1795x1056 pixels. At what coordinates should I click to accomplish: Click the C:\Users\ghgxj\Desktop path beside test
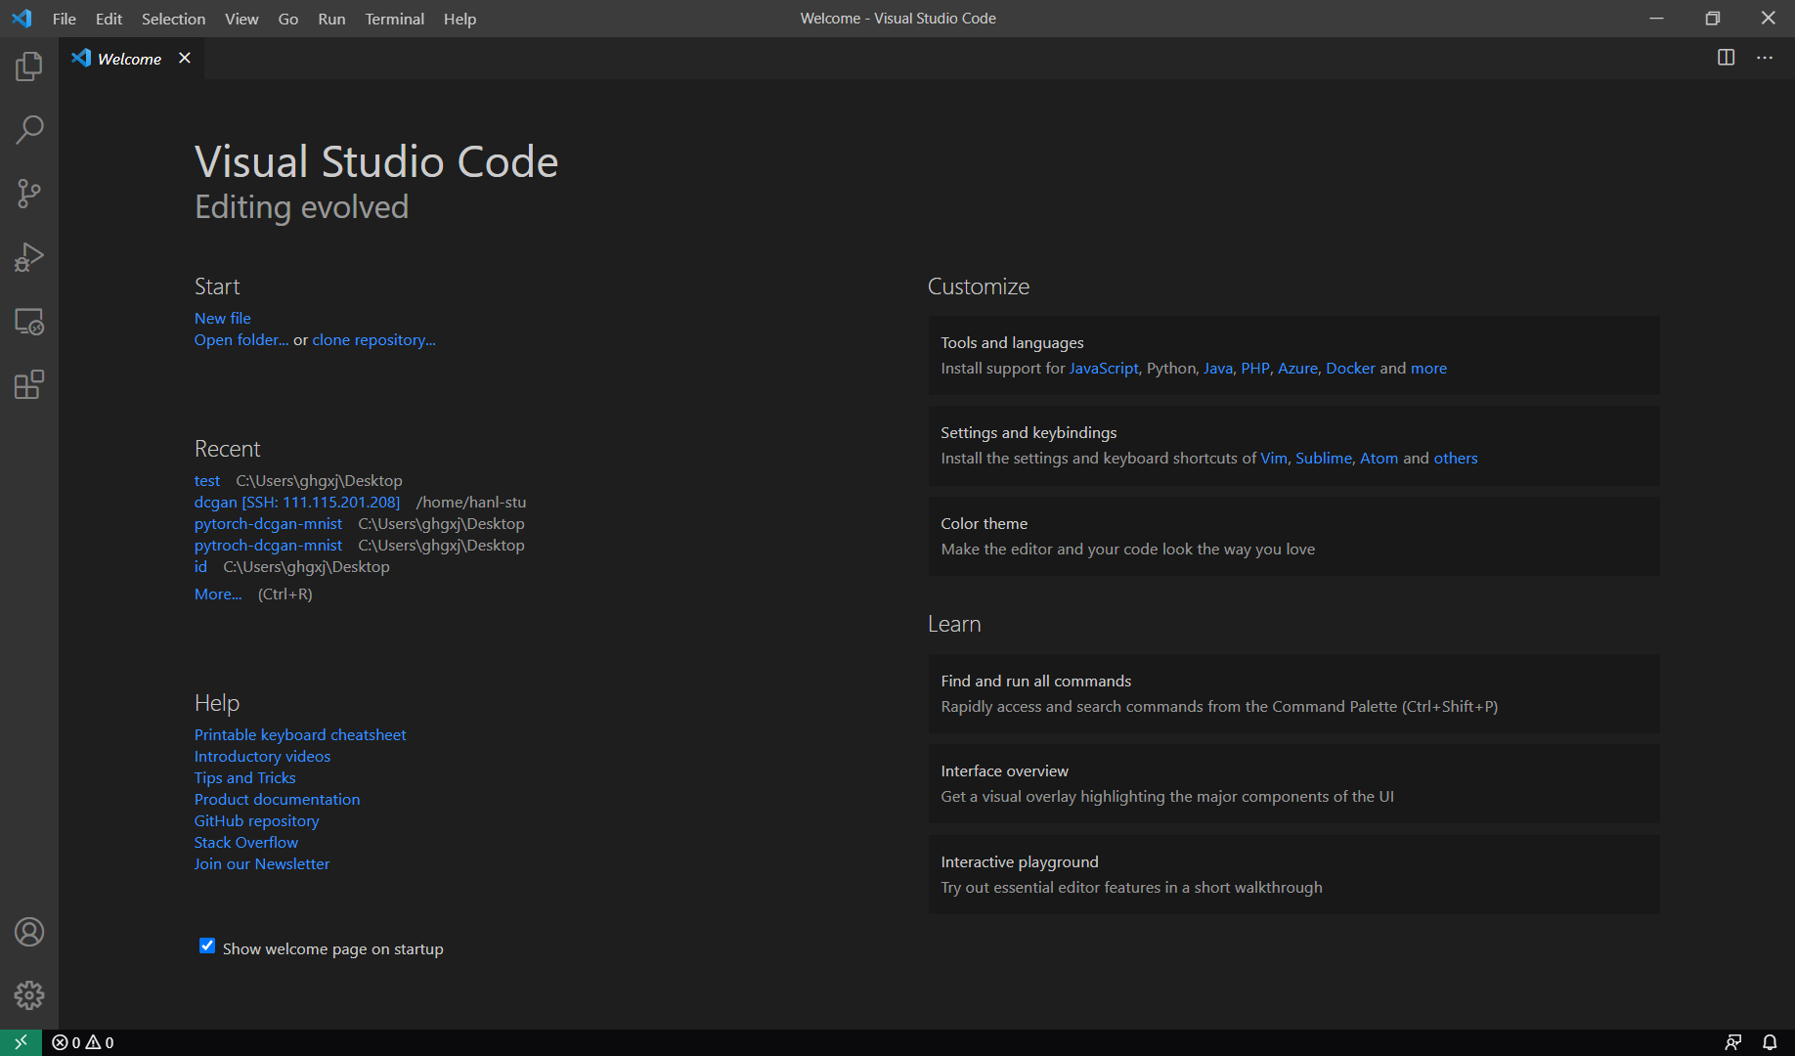click(x=320, y=481)
